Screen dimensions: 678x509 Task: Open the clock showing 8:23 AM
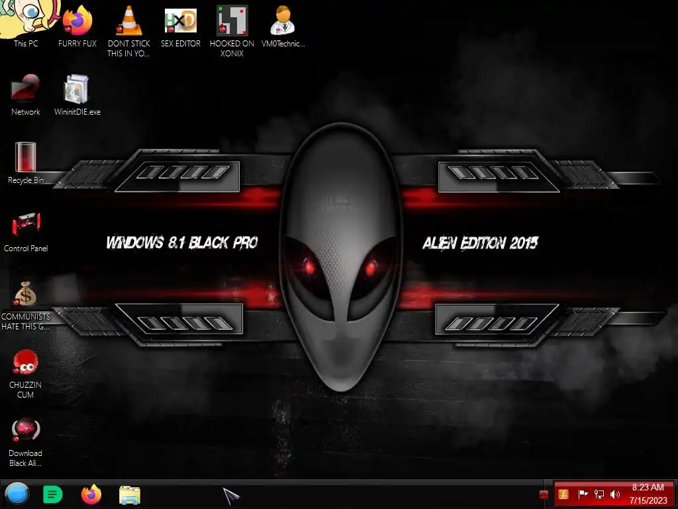click(648, 494)
